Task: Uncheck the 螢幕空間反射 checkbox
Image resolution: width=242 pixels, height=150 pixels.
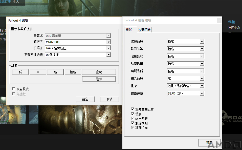Action: click(x=133, y=109)
